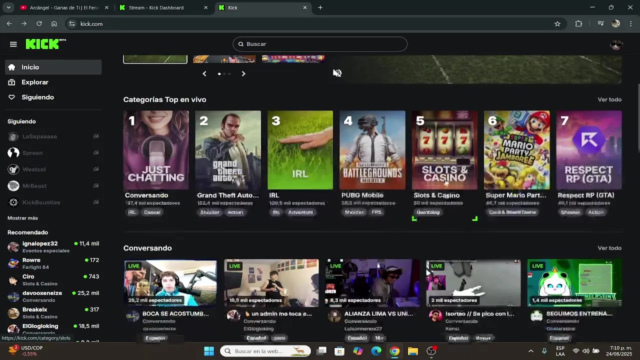
Task: Select Siguiendo in sidebar
Action: [x=52, y=97]
